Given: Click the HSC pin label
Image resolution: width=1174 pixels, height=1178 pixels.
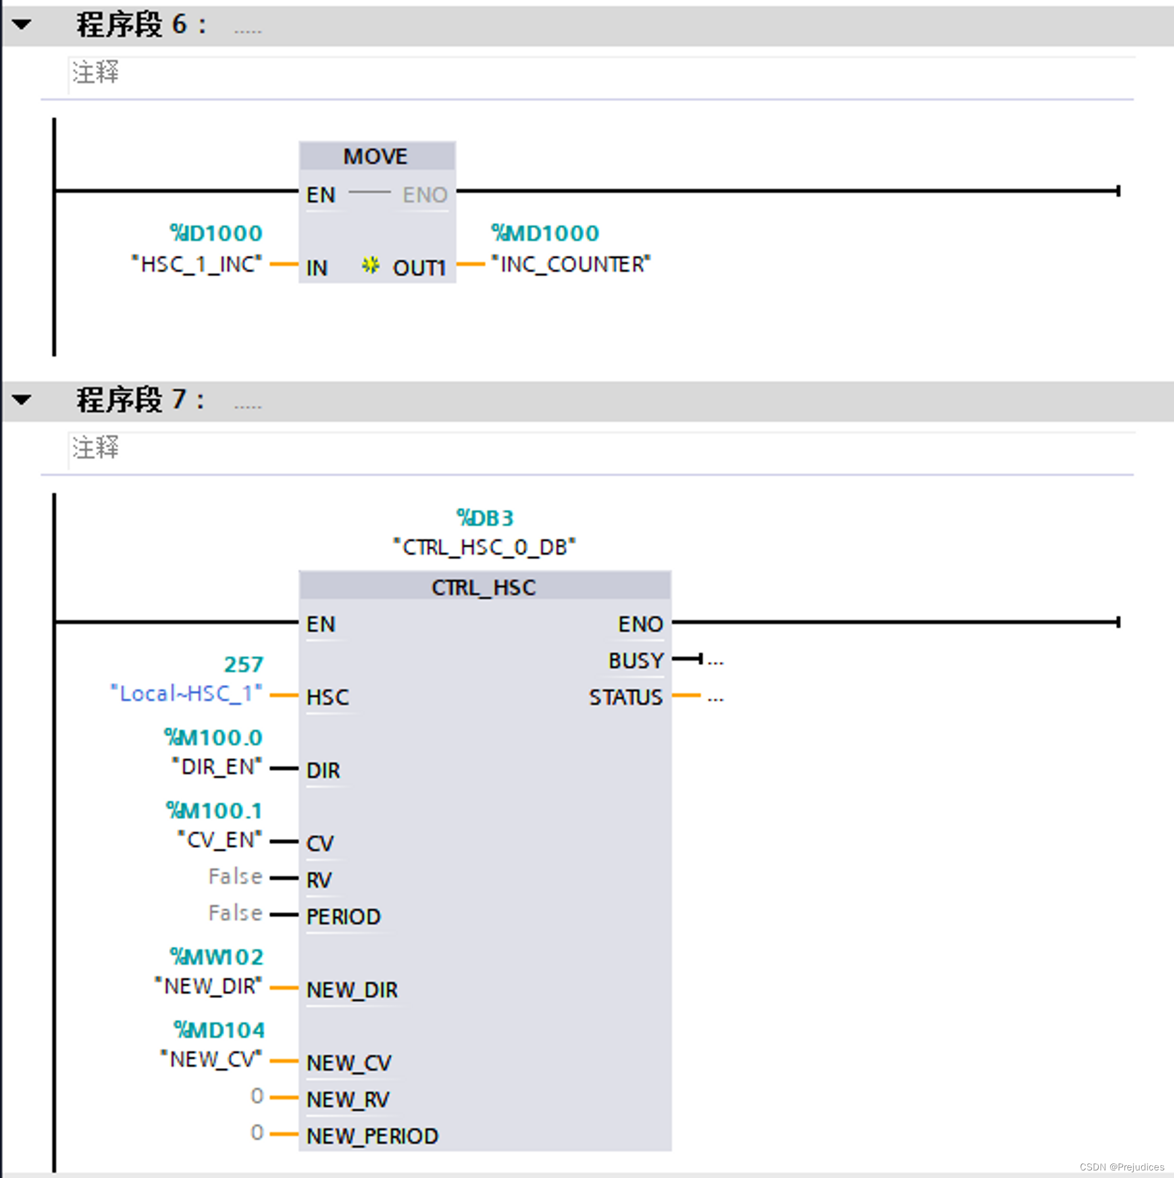Looking at the screenshot, I should point(328,698).
